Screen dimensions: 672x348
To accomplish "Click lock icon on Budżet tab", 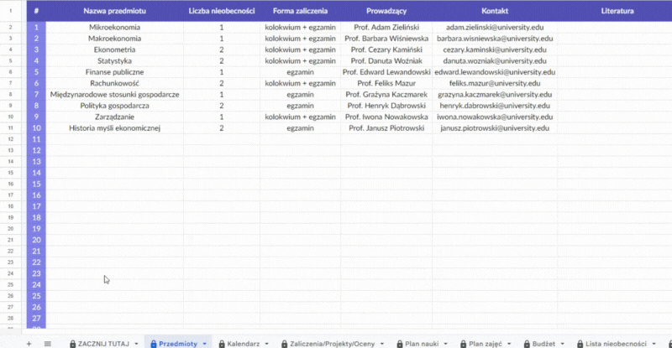I will coord(527,344).
